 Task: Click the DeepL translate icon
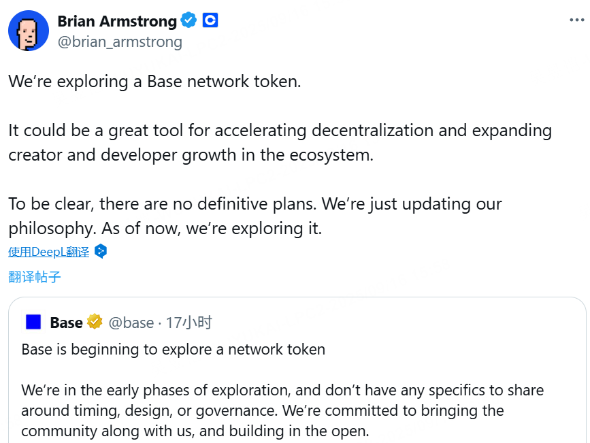(99, 251)
